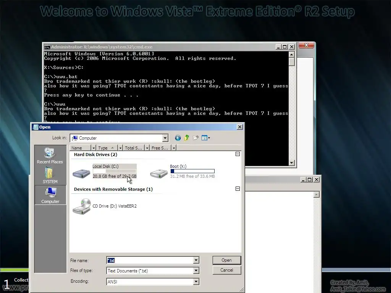Click red close button of setup window
Image resolution: width=391 pixels, height=293 pixels.
coord(307,45)
